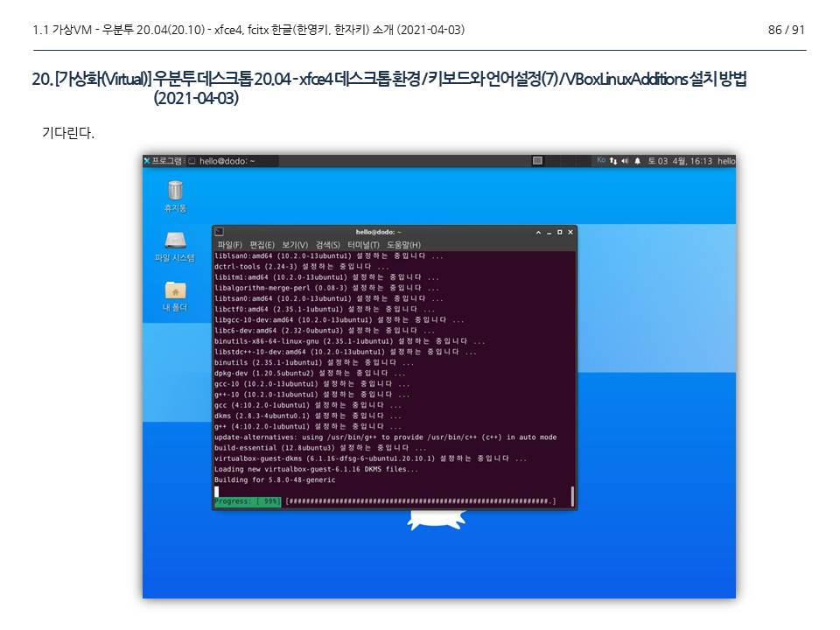Click the volume speaker icon in the panel
This screenshot has width=840, height=630.
625,161
